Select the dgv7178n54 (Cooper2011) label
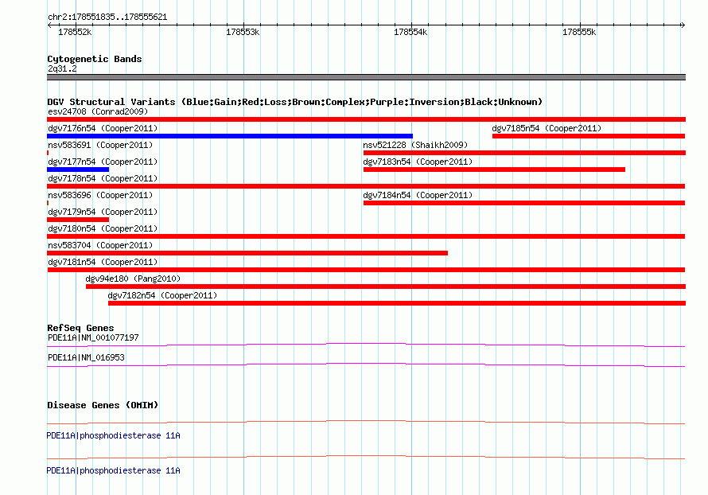 [x=103, y=178]
